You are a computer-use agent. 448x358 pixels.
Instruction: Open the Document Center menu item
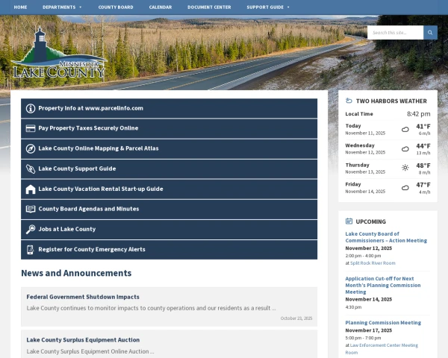(209, 7)
